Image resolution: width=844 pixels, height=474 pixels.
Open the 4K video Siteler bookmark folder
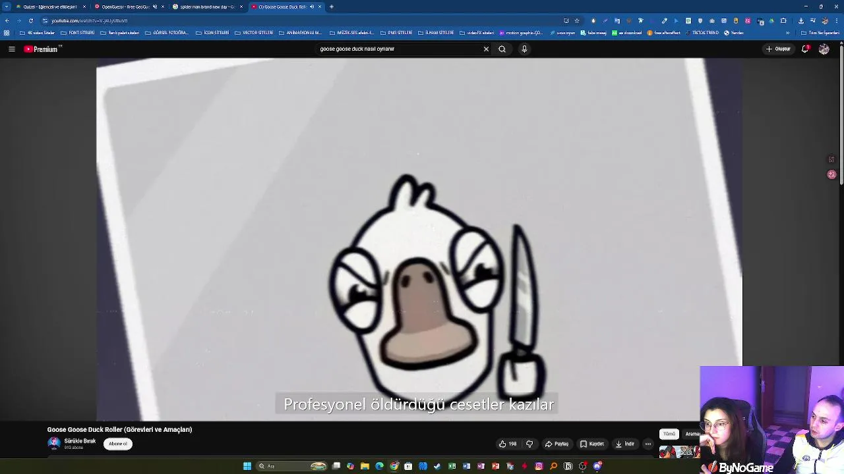37,33
